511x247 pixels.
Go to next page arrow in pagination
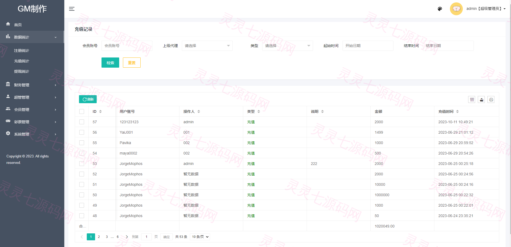(127, 237)
